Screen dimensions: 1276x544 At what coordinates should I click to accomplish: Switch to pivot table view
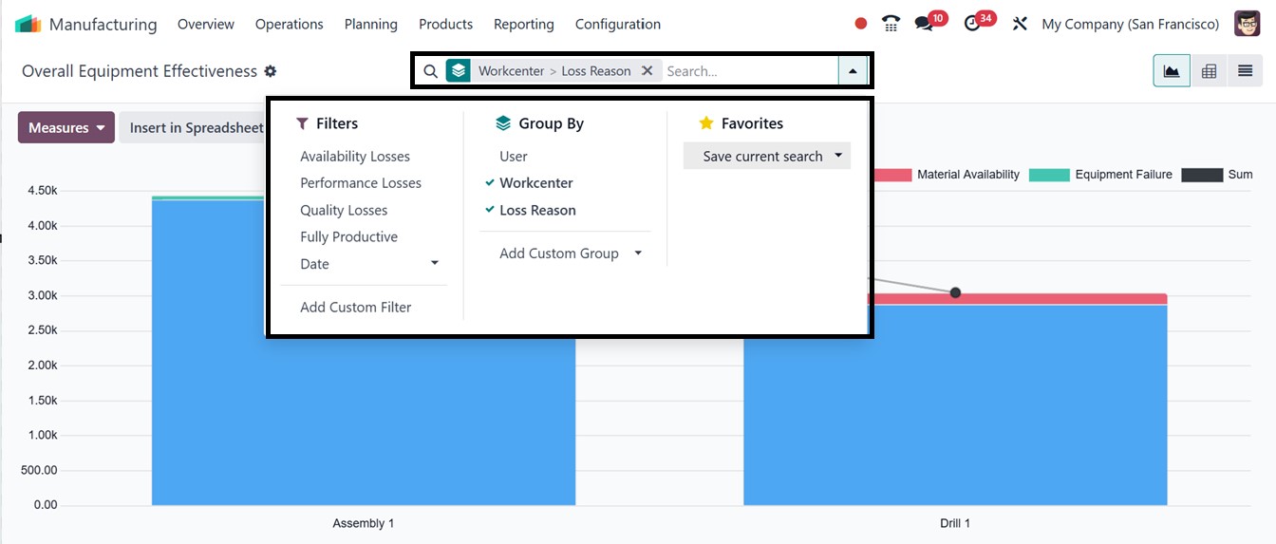1209,71
